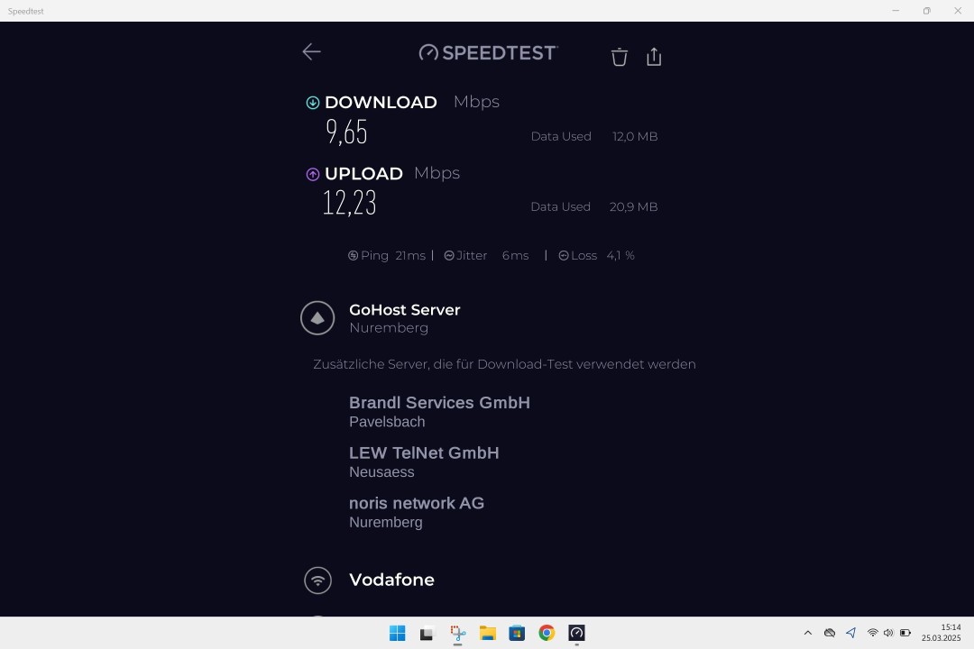Click the Speedtest logo in the header
The height and width of the screenshot is (649, 974).
point(489,53)
